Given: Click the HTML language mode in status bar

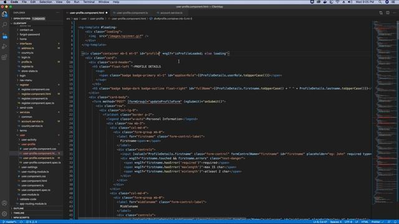Looking at the screenshot, I should 365,222.
